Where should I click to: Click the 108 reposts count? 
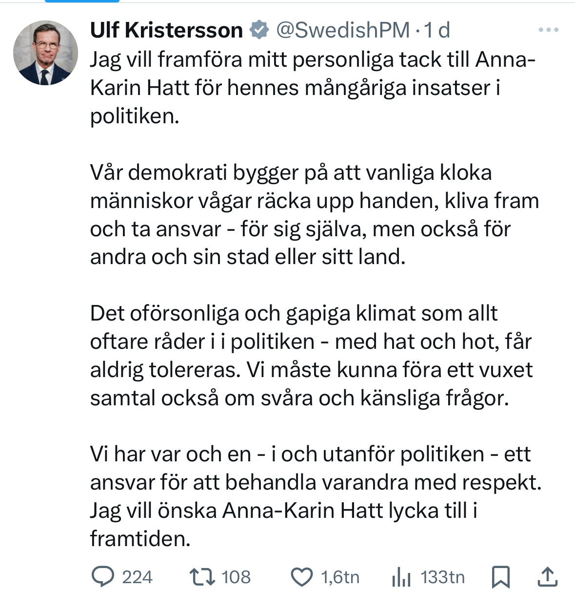[236, 577]
